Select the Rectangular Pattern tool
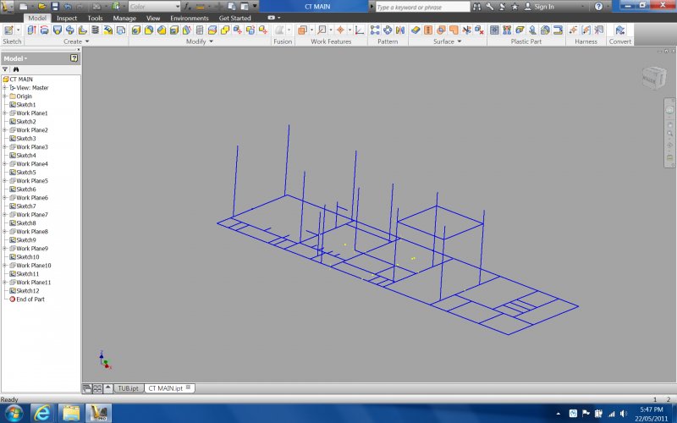Viewport: 677px width, 423px height. pos(375,30)
